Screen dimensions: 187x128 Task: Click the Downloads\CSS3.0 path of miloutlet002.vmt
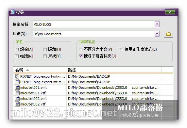[113, 99]
